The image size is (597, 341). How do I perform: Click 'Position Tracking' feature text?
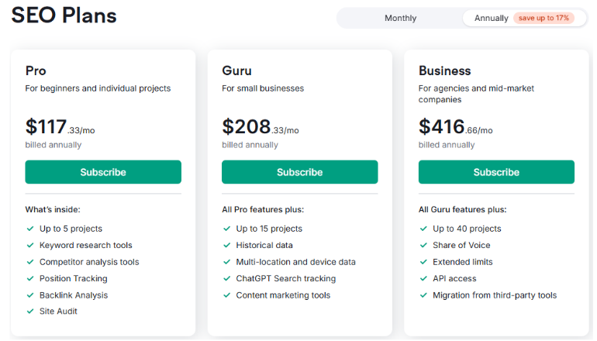coord(74,278)
